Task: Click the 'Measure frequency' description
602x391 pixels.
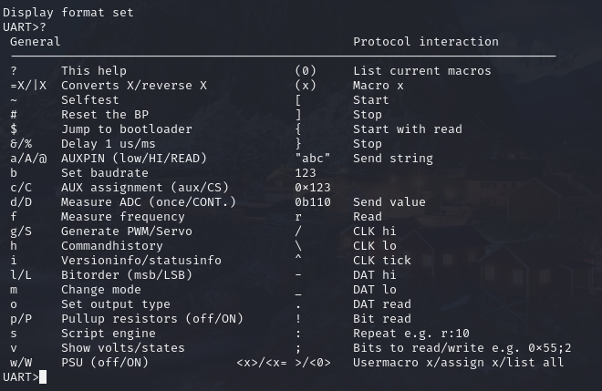Action: 122,216
